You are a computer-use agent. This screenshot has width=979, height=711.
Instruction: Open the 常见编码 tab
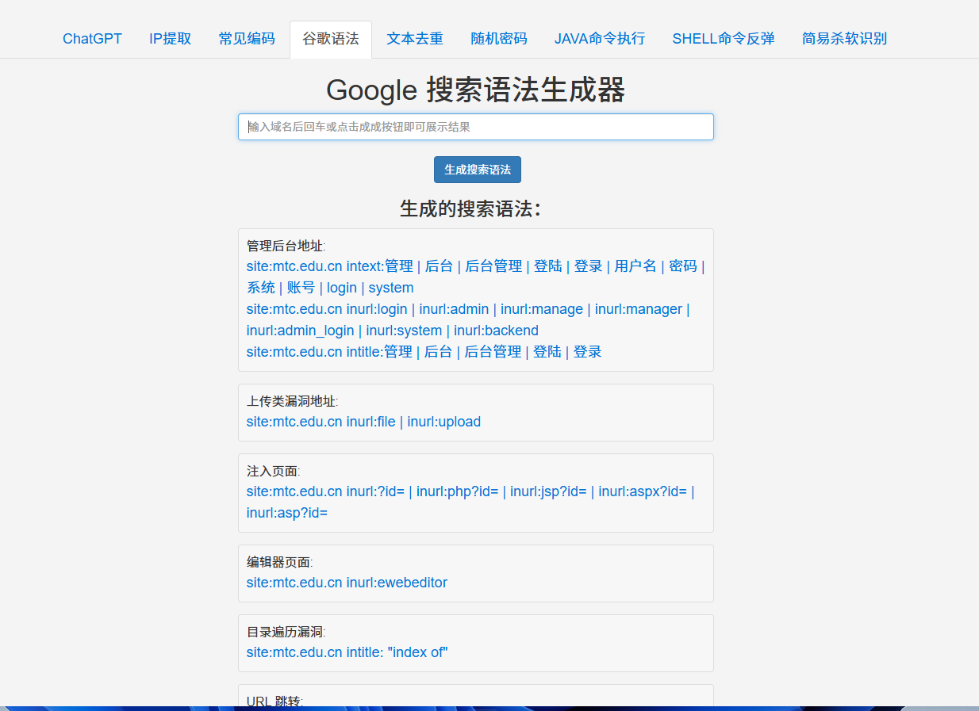pos(247,39)
